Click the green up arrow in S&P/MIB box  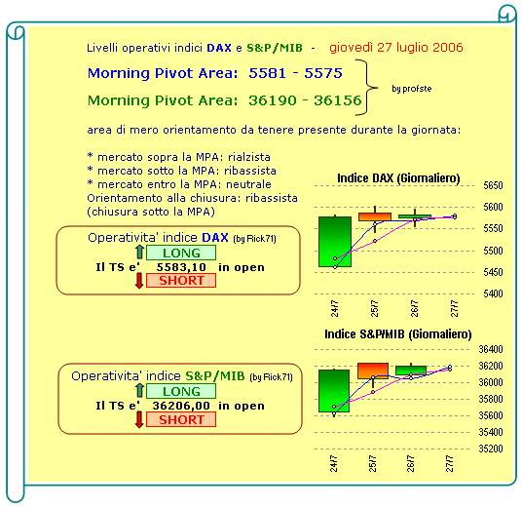pos(140,390)
